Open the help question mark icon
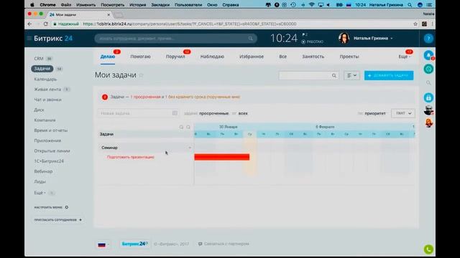Viewport: 460px width, 258px height. (x=428, y=38)
